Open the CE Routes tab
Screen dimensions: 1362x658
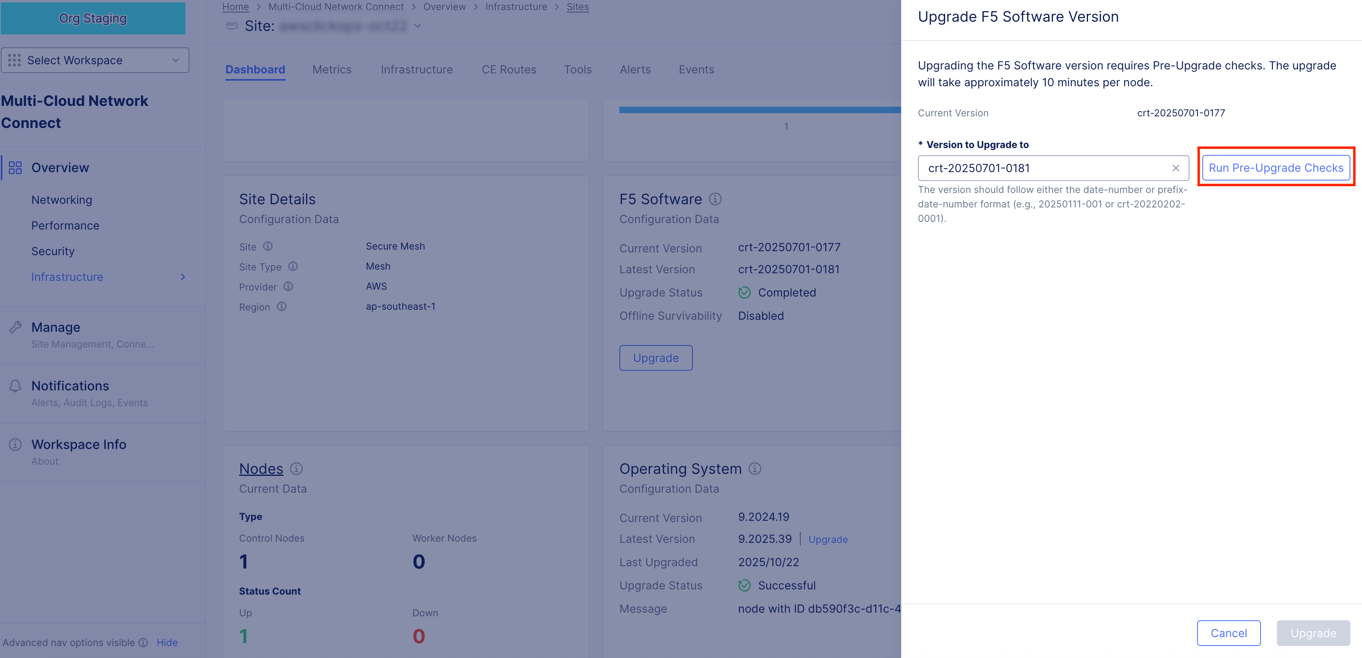pos(509,69)
